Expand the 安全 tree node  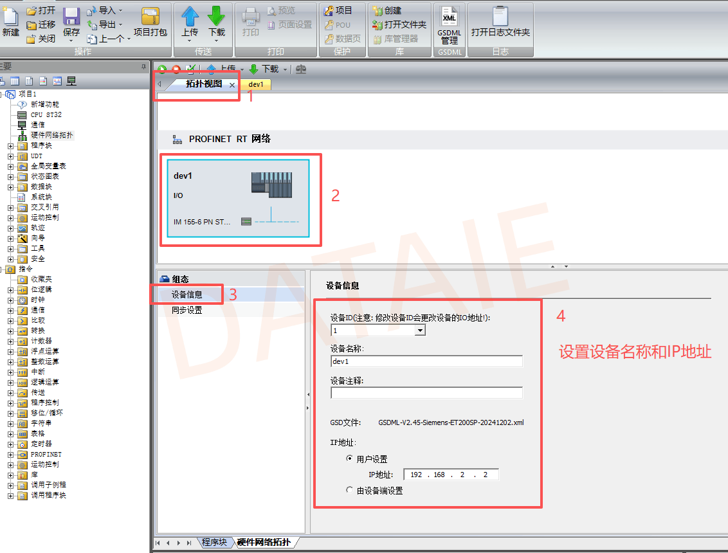pos(11,259)
